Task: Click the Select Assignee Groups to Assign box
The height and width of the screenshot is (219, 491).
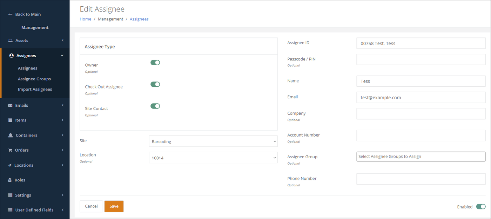Action: (421, 157)
